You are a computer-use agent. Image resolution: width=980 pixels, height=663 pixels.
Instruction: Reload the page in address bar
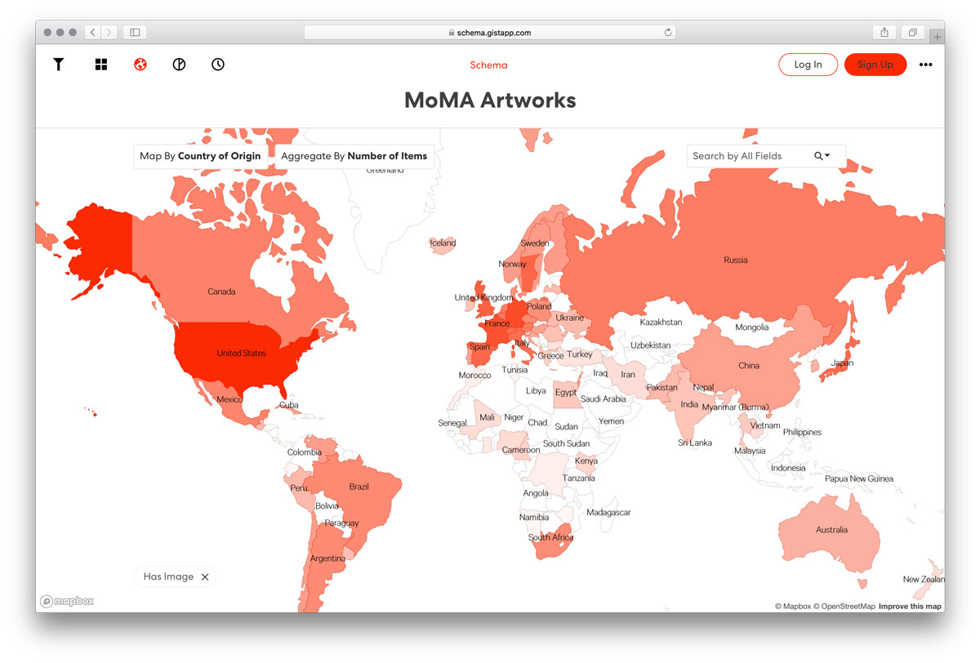pyautogui.click(x=668, y=33)
